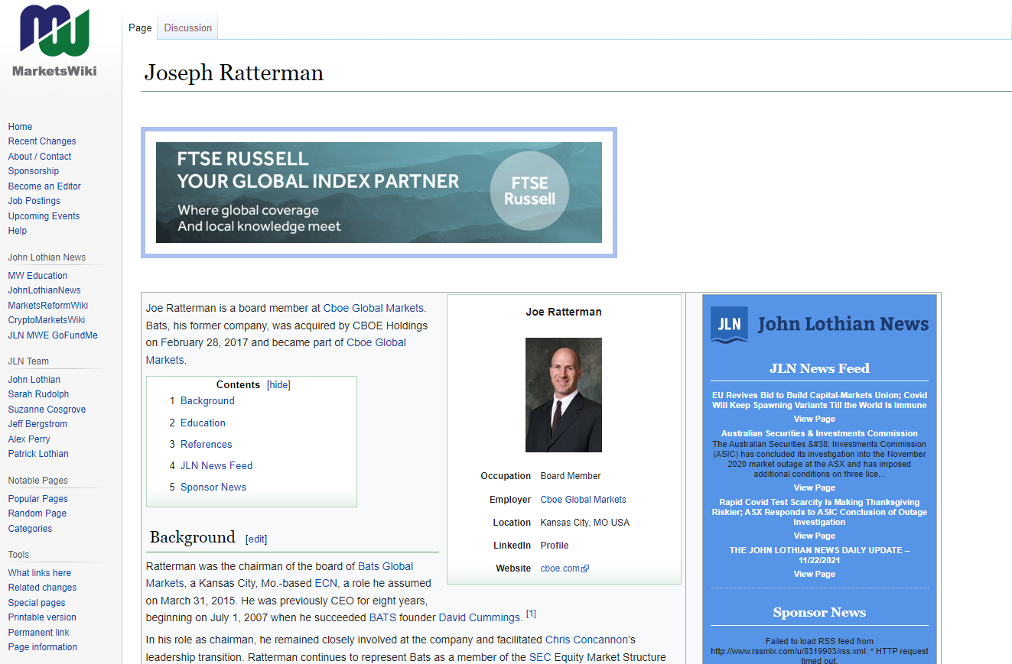
Task: Open EU Revives Bid news headline
Action: pos(819,400)
